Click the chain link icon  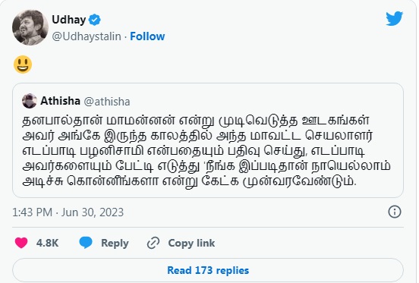[153, 243]
